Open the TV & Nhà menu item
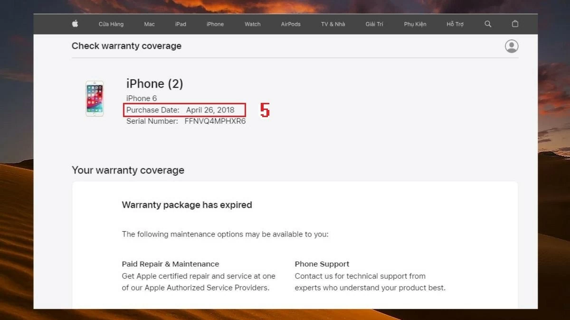 click(x=332, y=24)
